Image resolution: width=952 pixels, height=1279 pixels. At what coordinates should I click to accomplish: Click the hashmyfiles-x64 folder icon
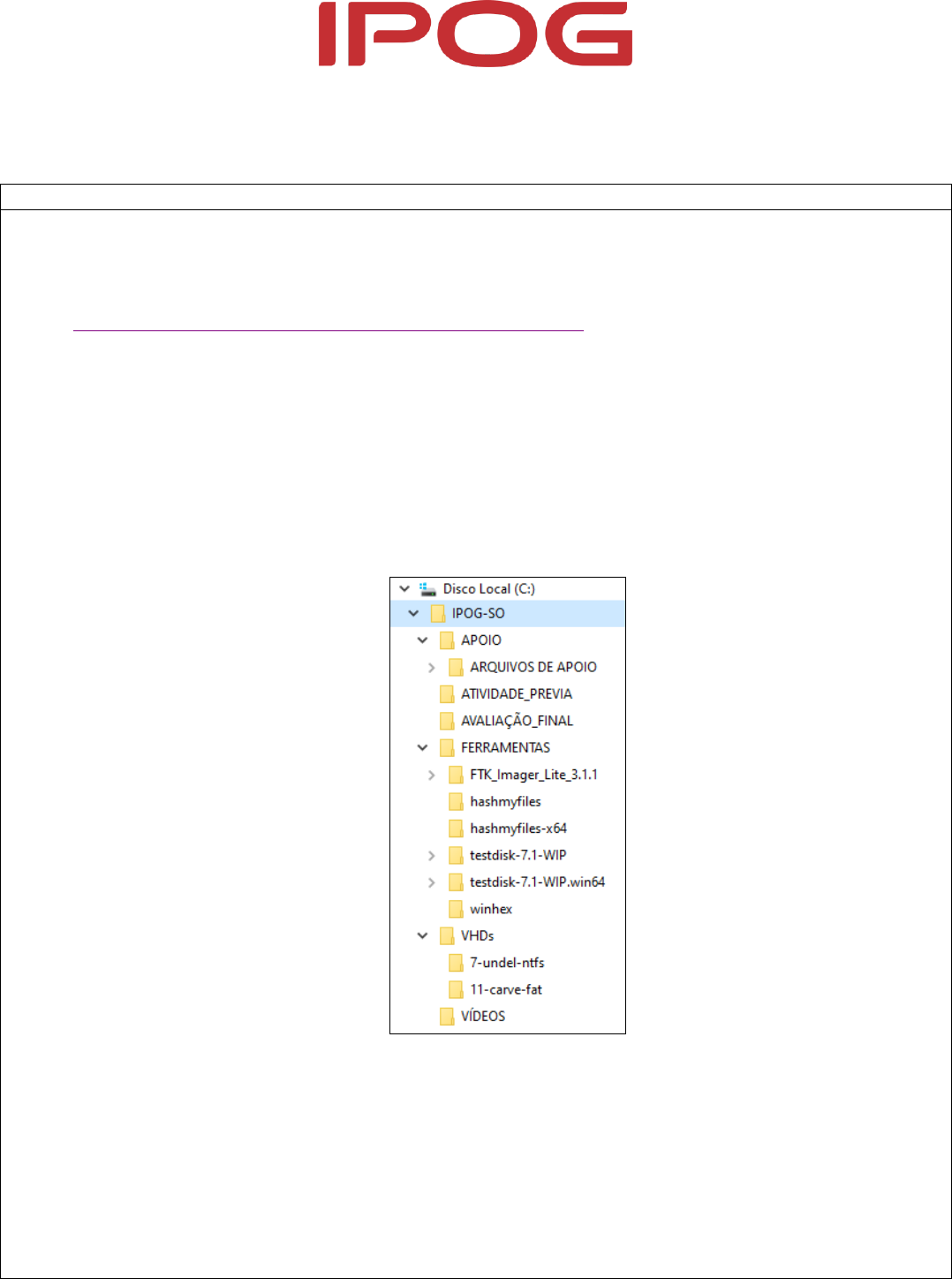456,829
